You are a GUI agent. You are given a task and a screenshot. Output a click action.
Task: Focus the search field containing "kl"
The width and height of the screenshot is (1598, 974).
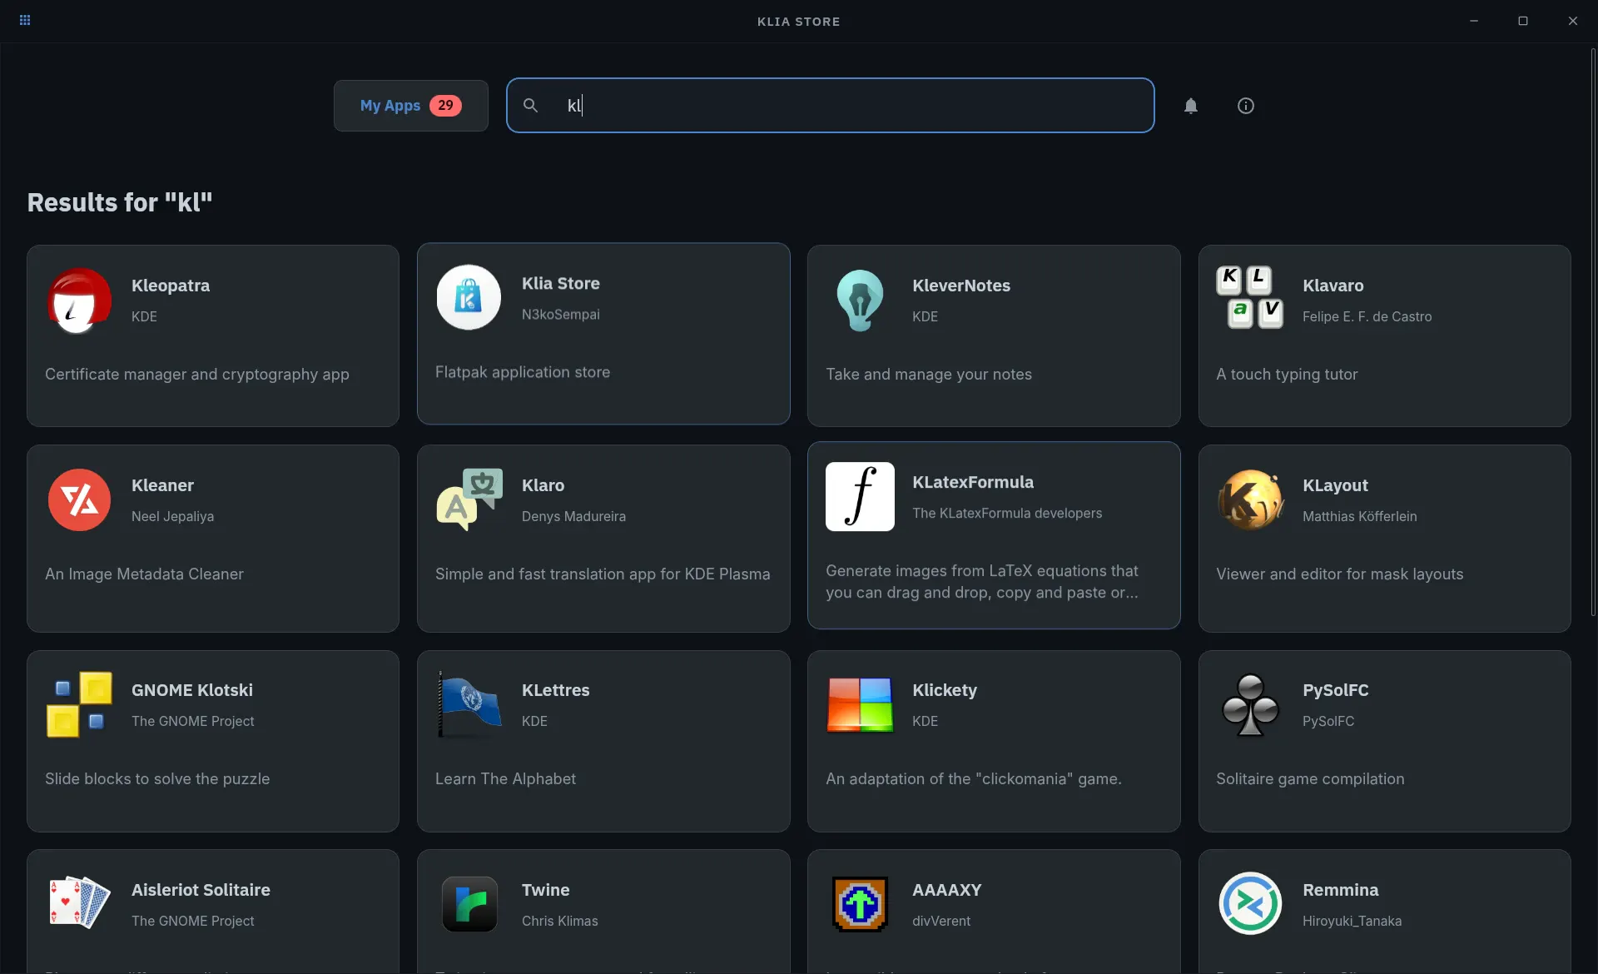(x=831, y=106)
